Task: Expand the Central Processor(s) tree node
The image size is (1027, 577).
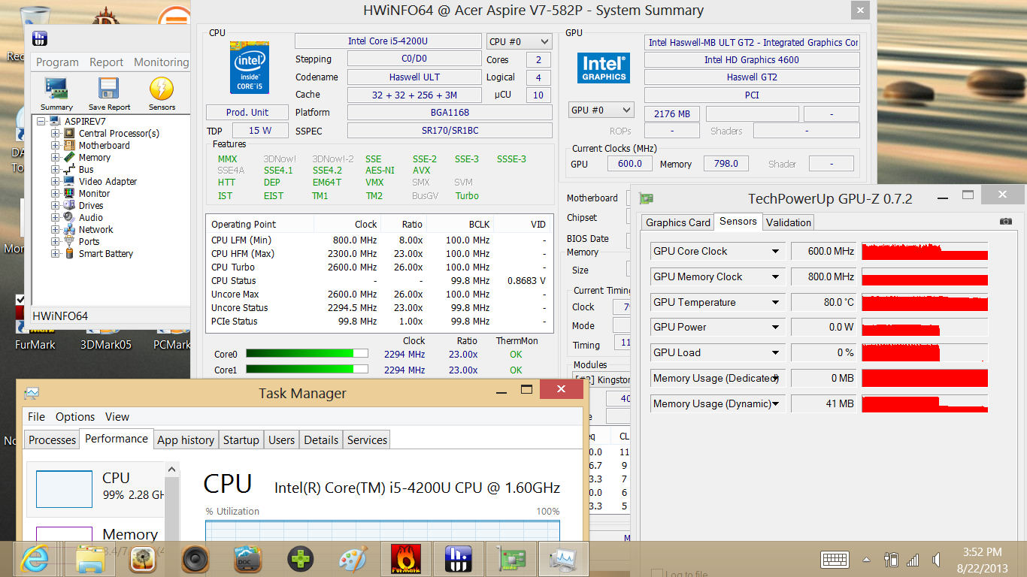Action: click(x=56, y=134)
